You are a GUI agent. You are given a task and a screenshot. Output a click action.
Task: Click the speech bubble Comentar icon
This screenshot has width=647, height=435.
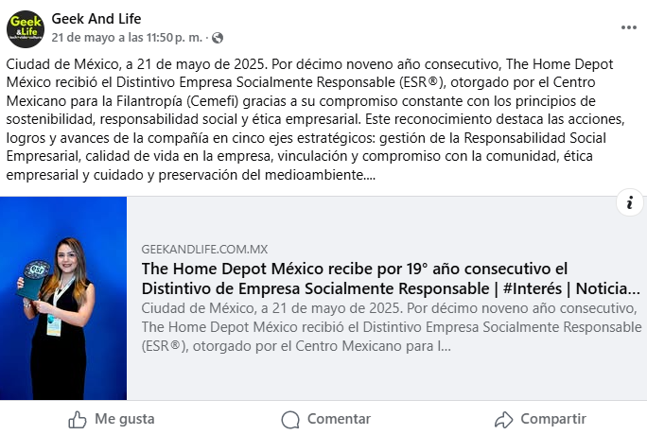pos(290,420)
